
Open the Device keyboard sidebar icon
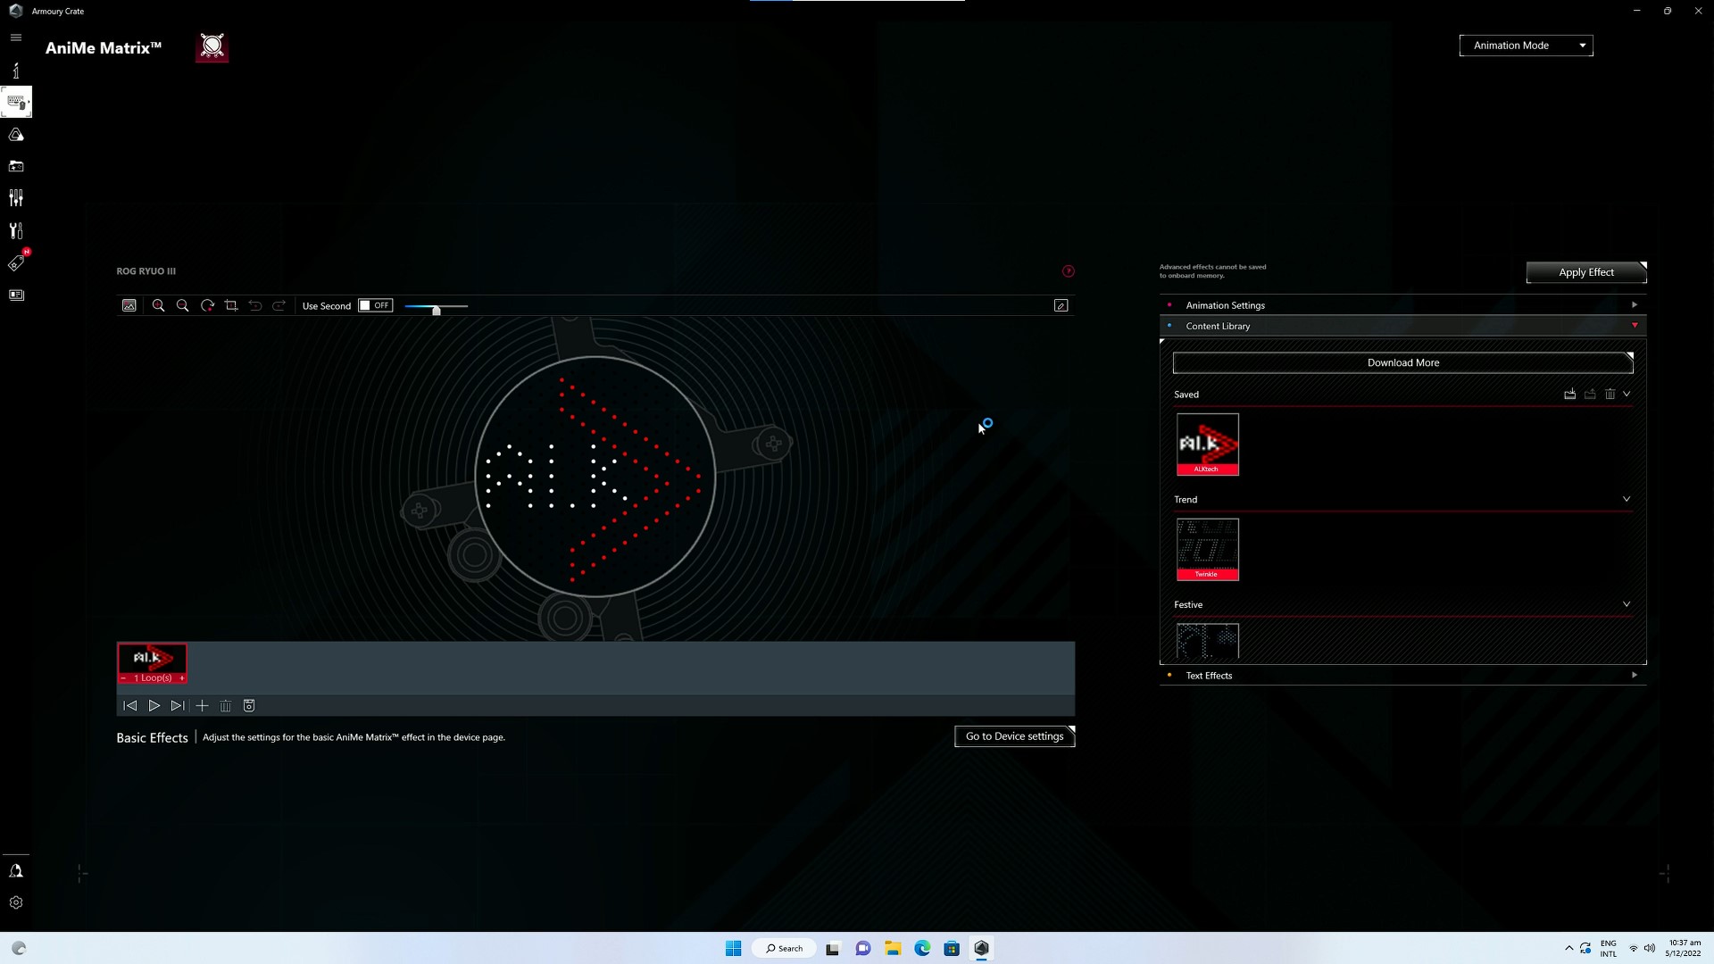click(16, 102)
